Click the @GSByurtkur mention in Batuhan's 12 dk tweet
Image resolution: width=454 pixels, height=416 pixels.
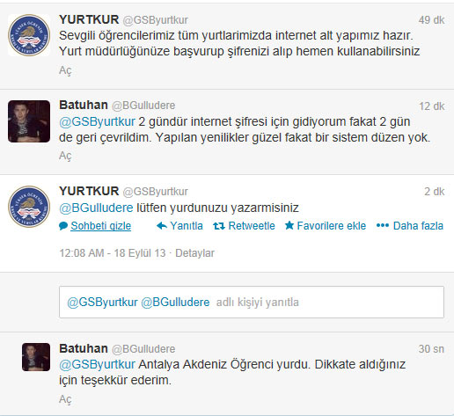tap(97, 121)
